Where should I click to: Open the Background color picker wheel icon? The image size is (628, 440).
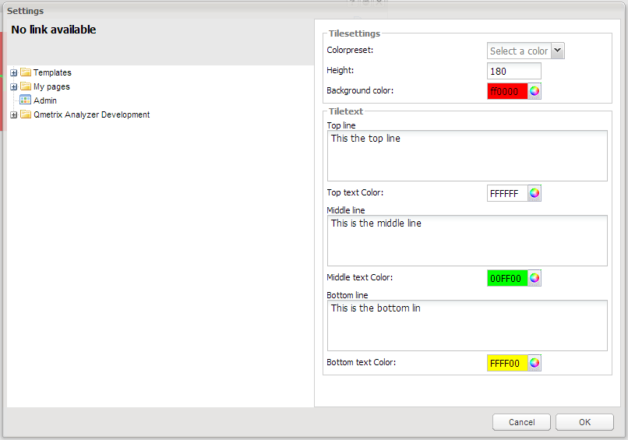(535, 91)
